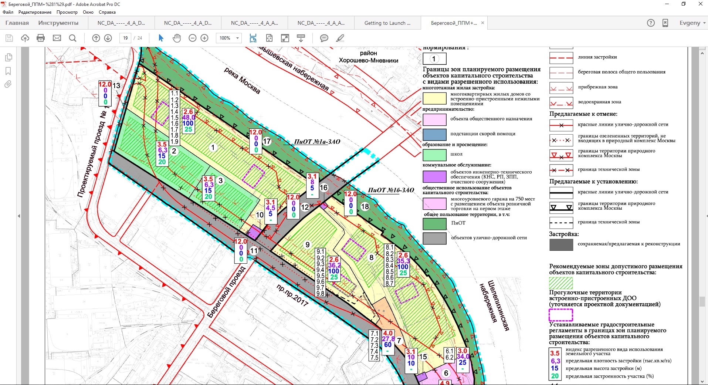The width and height of the screenshot is (708, 385).
Task: Click the ПиОТ №1а-ЗАО map label
Action: coord(317,142)
